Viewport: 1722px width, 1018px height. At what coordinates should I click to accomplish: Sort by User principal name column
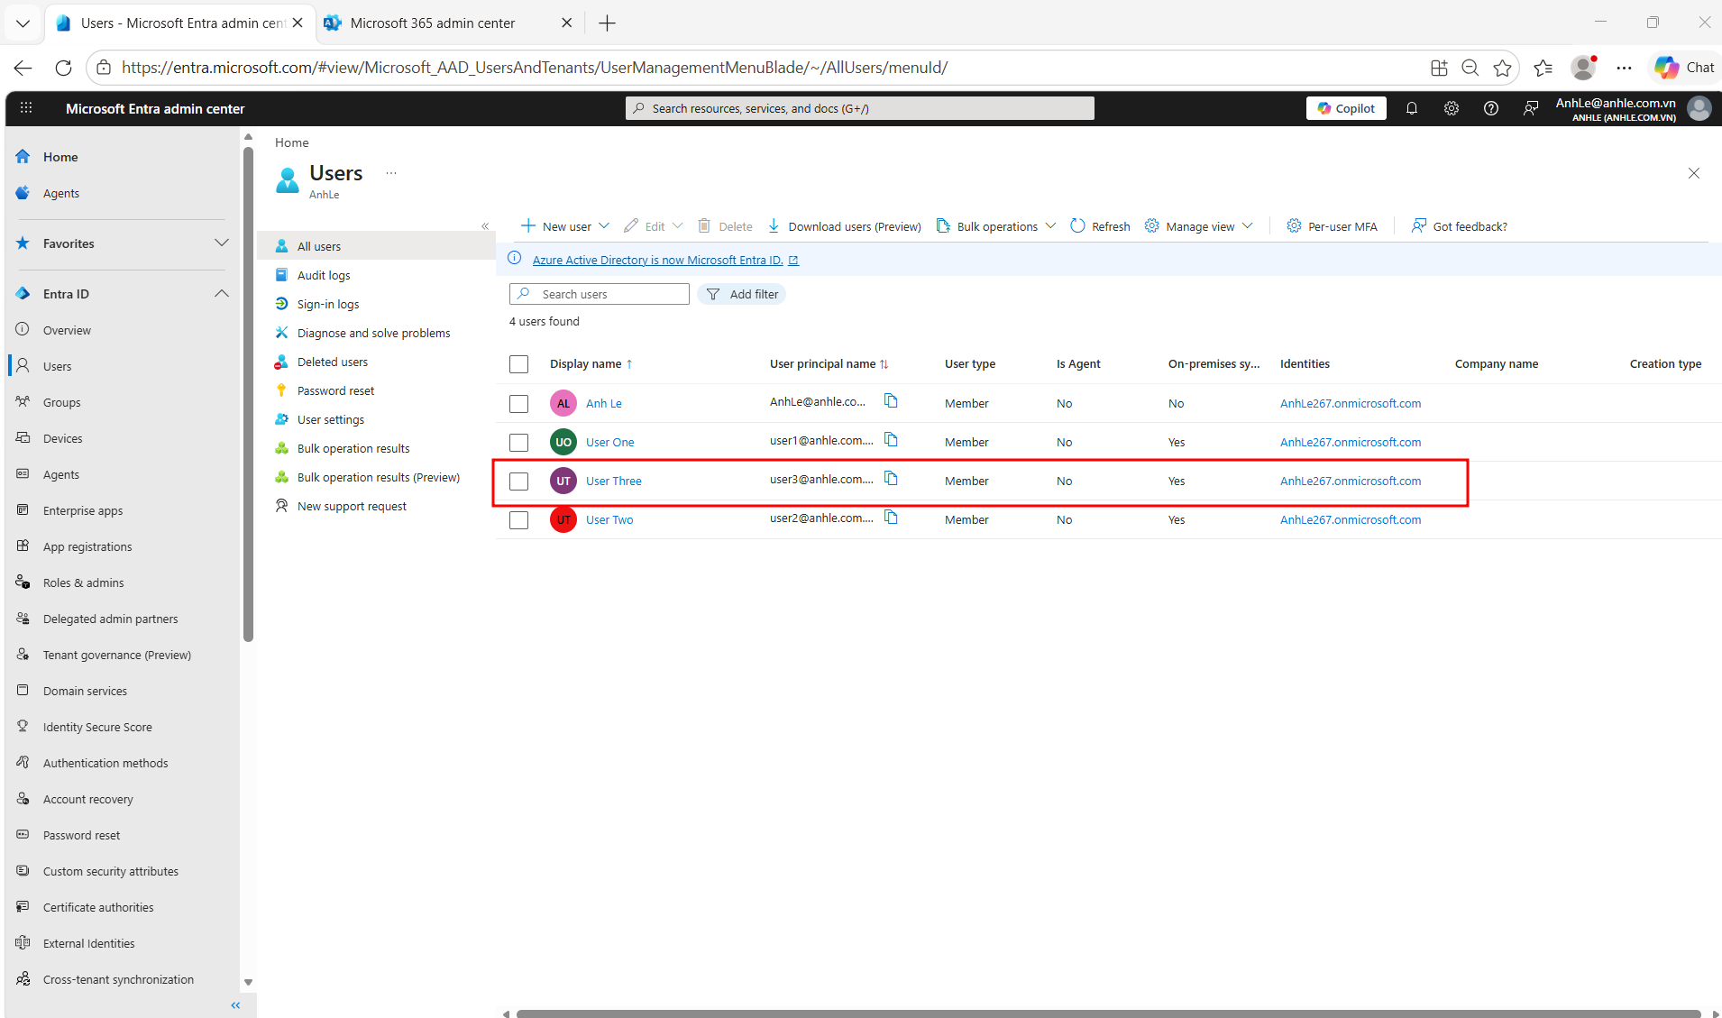pos(829,364)
